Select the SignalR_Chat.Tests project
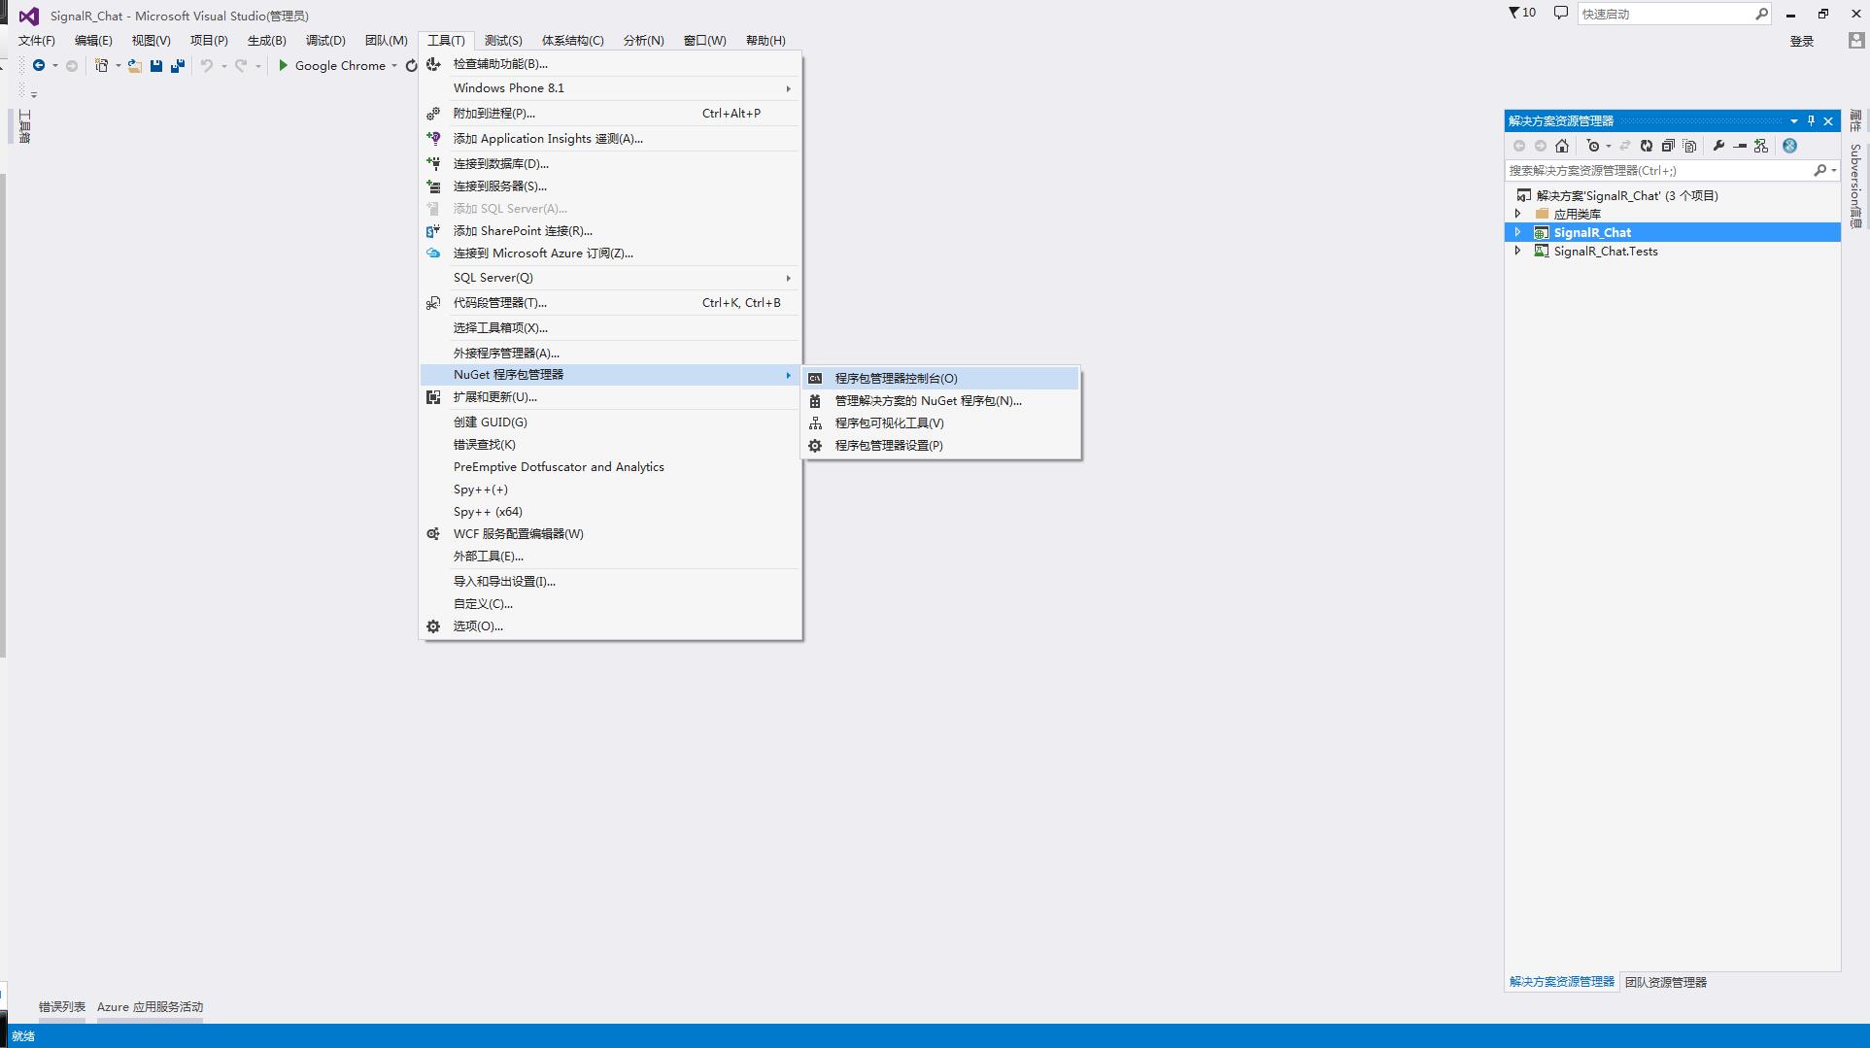This screenshot has width=1870, height=1048. (x=1606, y=251)
